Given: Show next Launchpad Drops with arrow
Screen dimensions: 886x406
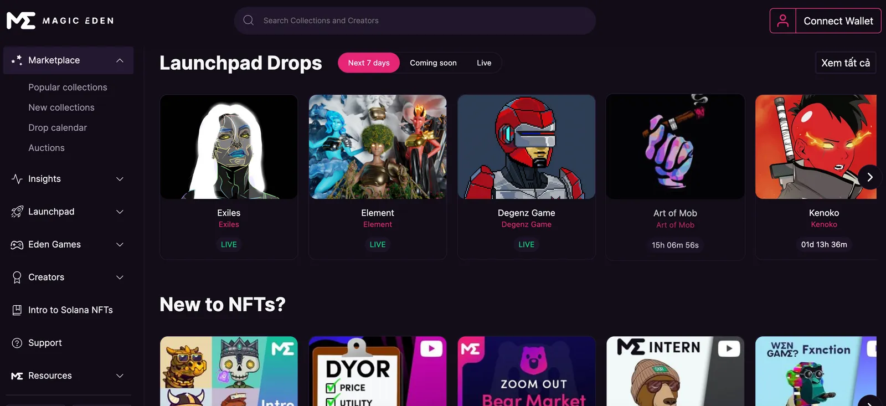Looking at the screenshot, I should coord(869,177).
